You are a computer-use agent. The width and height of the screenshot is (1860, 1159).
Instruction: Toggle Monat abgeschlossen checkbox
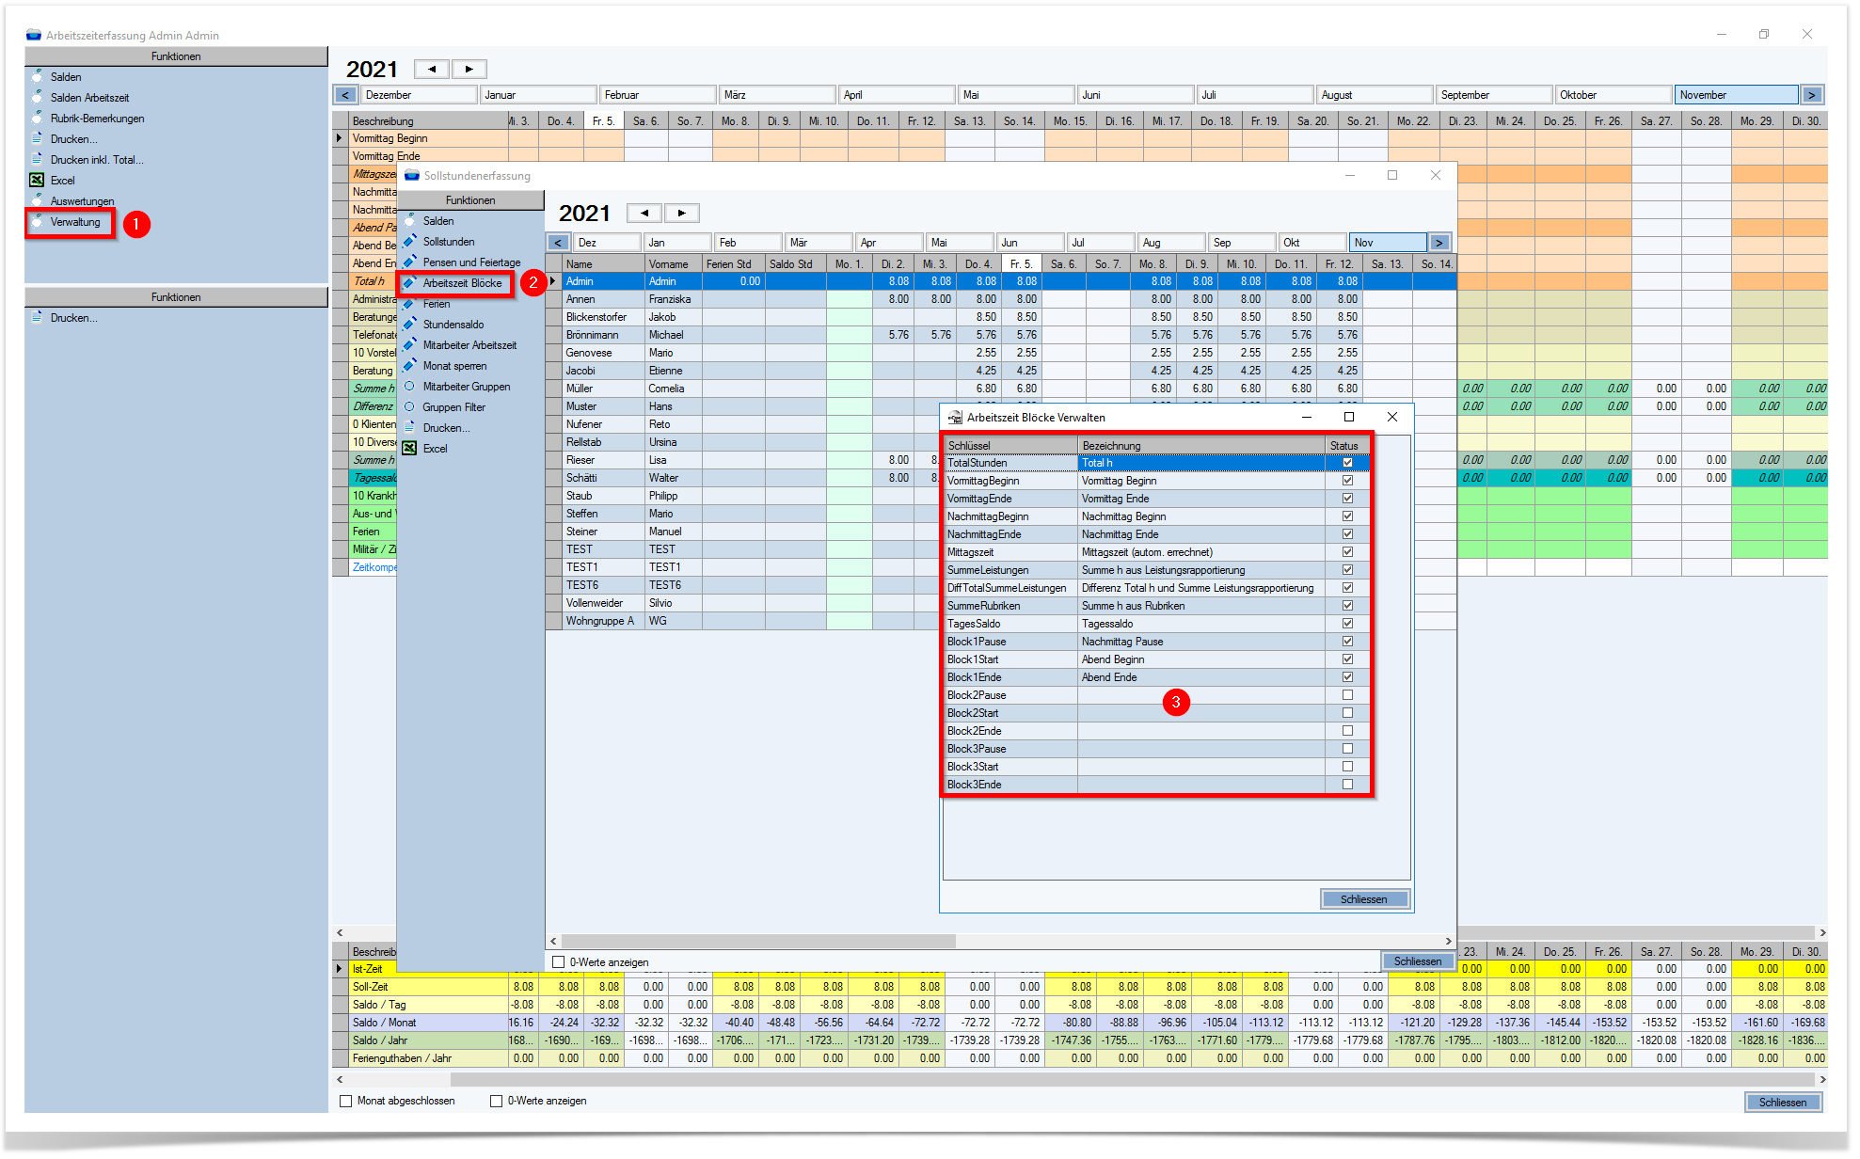[345, 1101]
